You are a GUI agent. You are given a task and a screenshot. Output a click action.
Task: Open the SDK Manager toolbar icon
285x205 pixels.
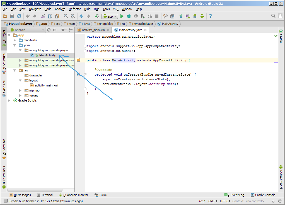(x=195, y=16)
